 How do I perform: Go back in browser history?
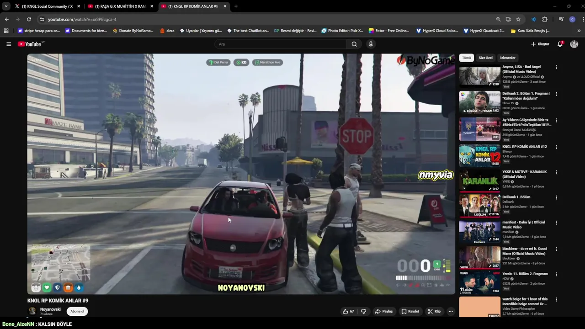click(x=6, y=19)
